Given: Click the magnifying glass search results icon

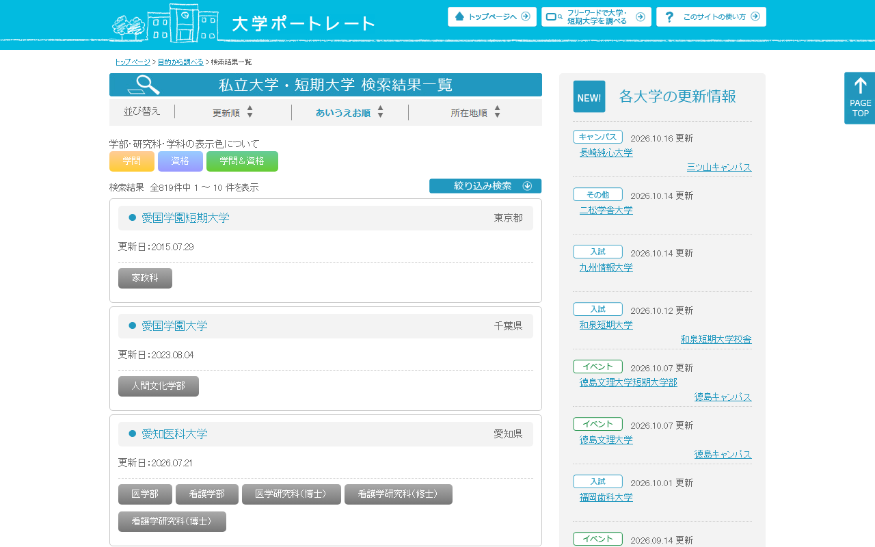Looking at the screenshot, I should (x=144, y=85).
